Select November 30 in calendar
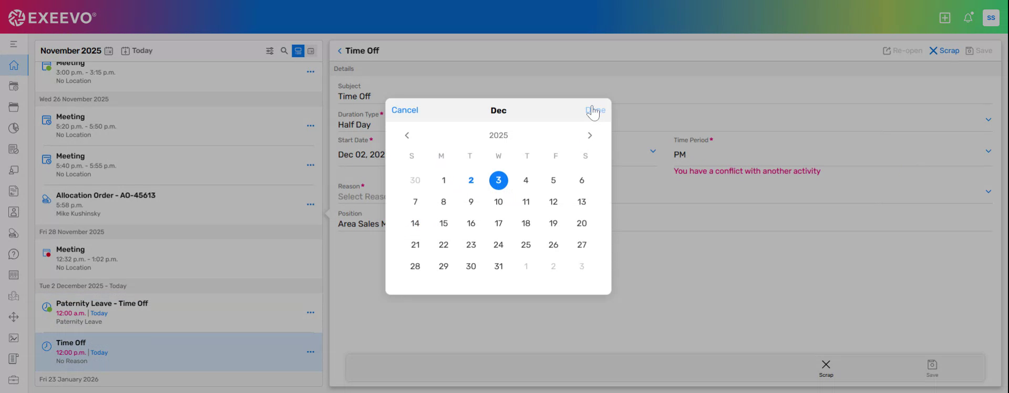The width and height of the screenshot is (1009, 393). (415, 180)
